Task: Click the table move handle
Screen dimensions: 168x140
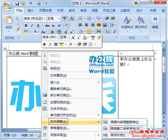Action: pos(5,49)
